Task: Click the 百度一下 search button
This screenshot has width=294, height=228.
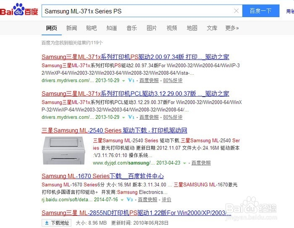Action: point(261,11)
